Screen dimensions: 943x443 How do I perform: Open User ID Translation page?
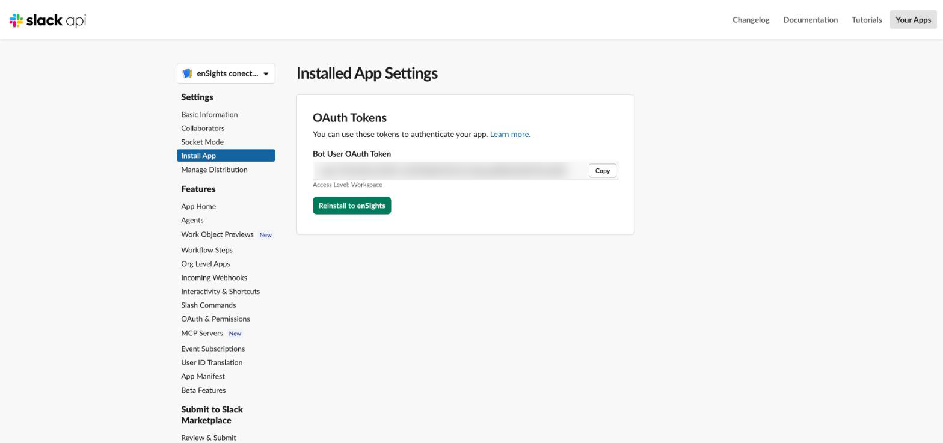coord(212,362)
